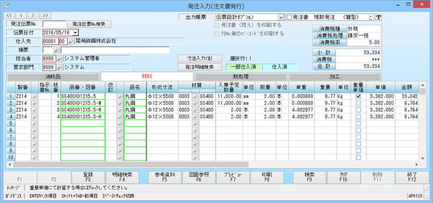Click the 要求部門 lookup magnifier icon
The width and height of the screenshot is (433, 203).
point(60,67)
